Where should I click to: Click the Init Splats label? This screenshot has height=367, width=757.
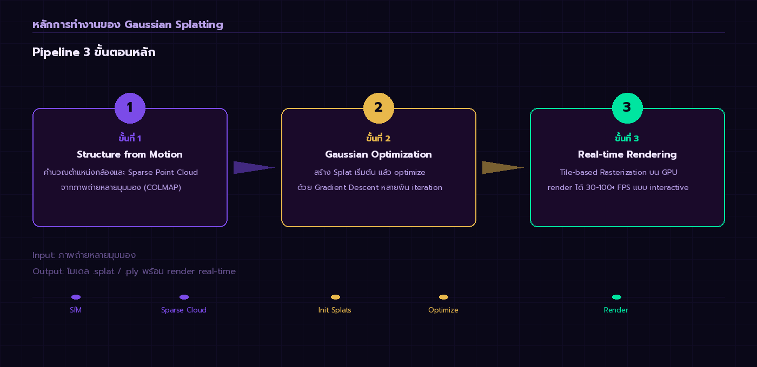pos(335,310)
